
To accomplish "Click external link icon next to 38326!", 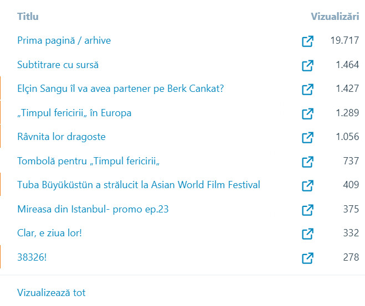I will [x=307, y=258].
